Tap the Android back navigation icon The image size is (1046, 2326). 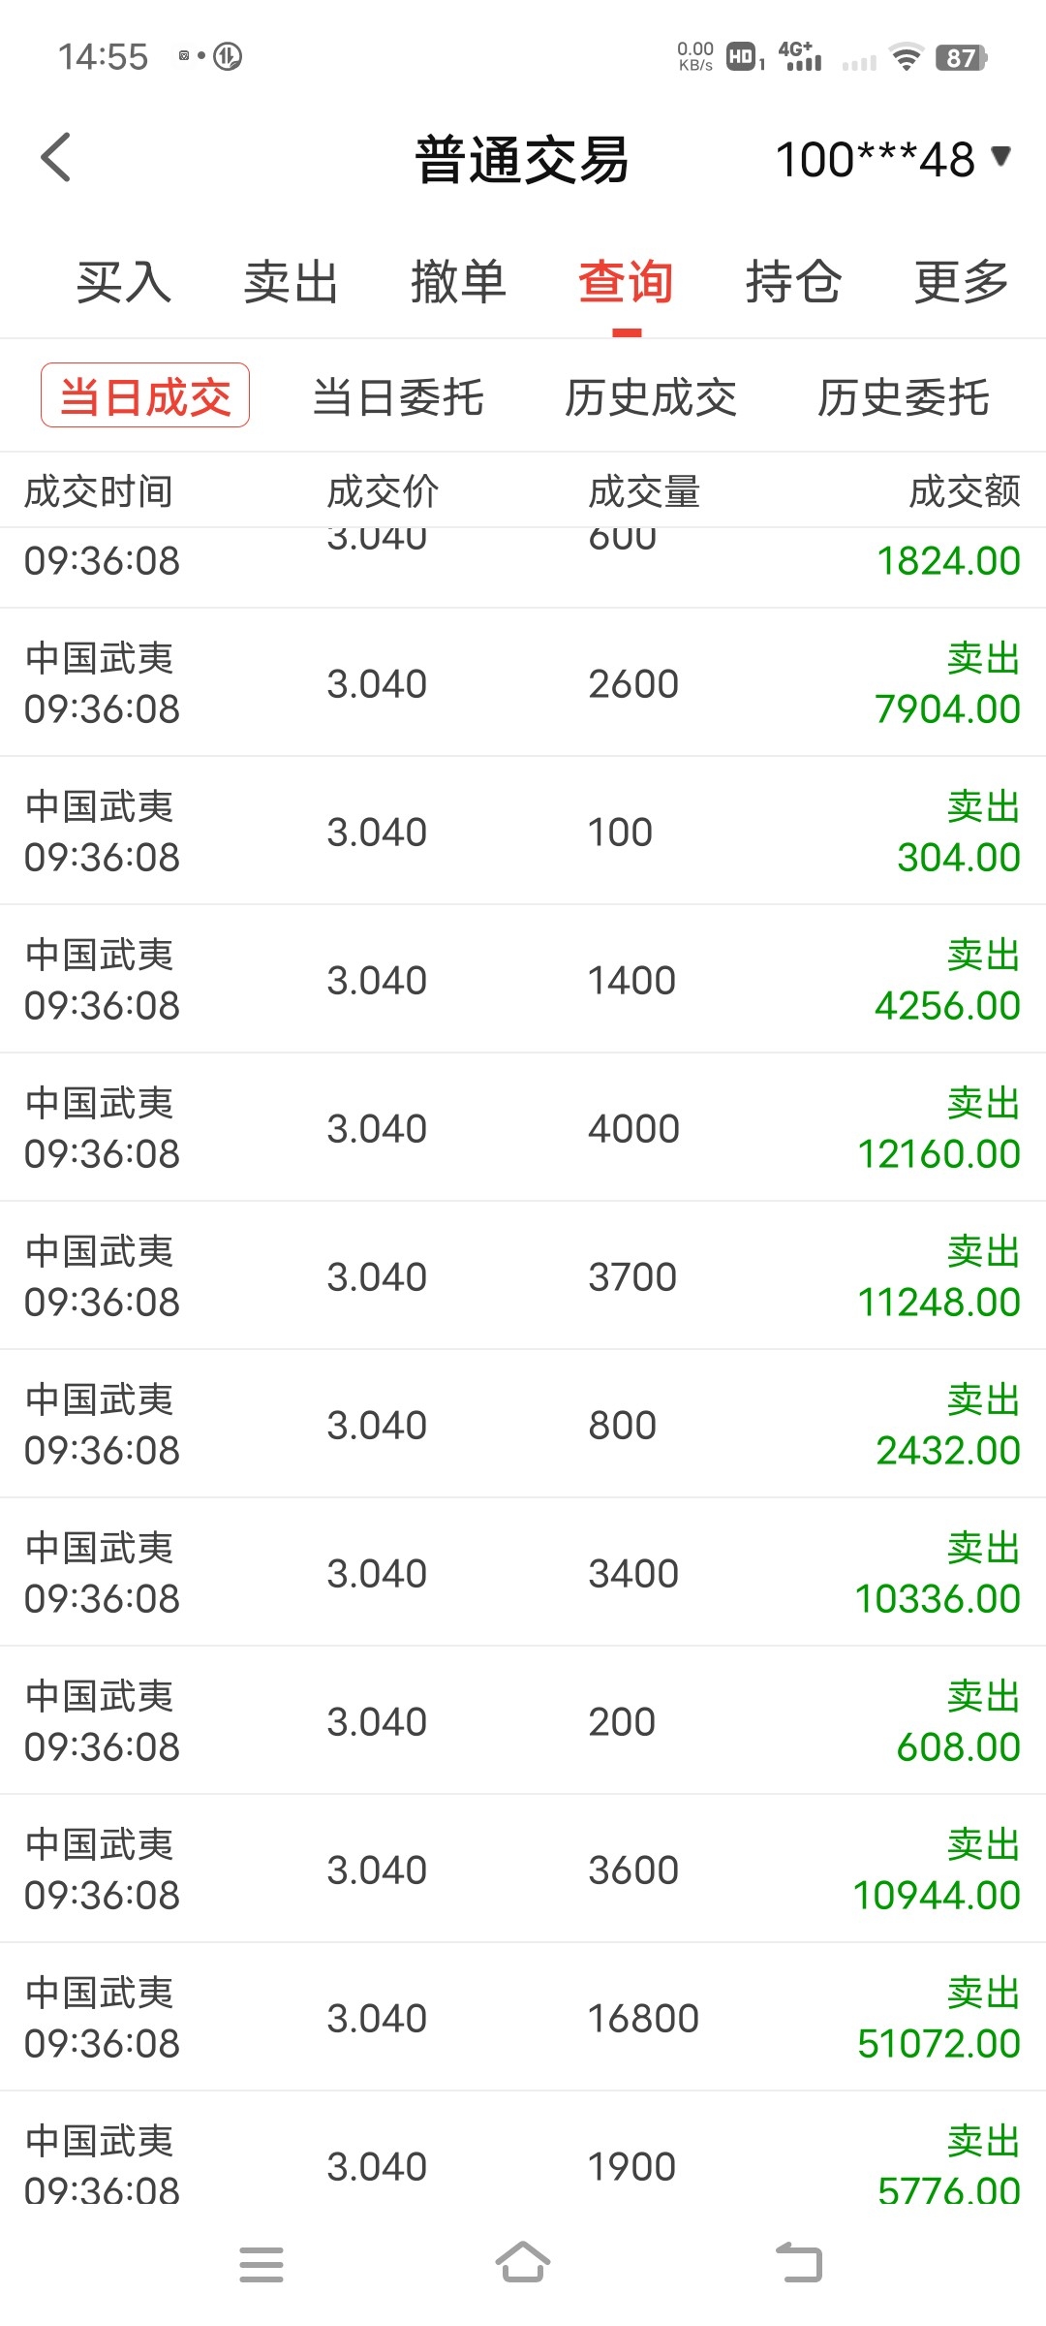(x=800, y=2263)
